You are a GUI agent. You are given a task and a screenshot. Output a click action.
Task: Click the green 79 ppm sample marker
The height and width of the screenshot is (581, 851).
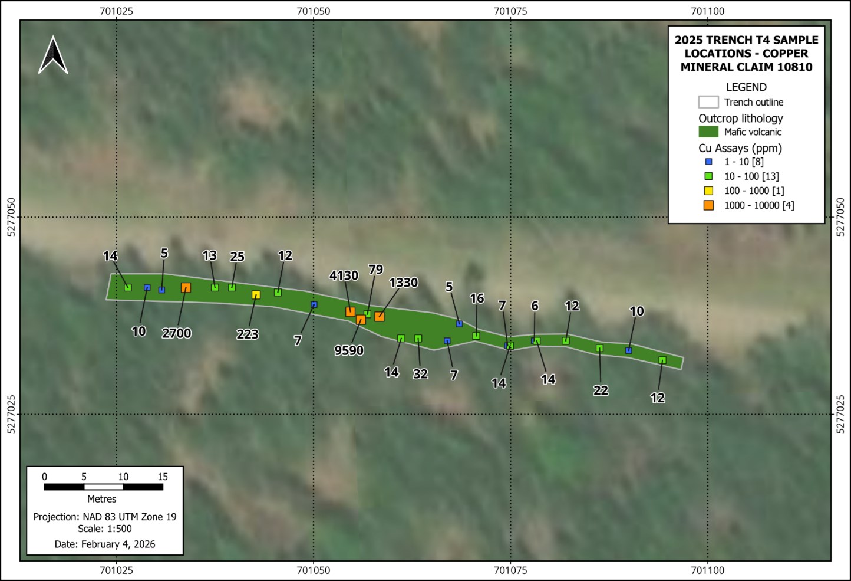(368, 314)
